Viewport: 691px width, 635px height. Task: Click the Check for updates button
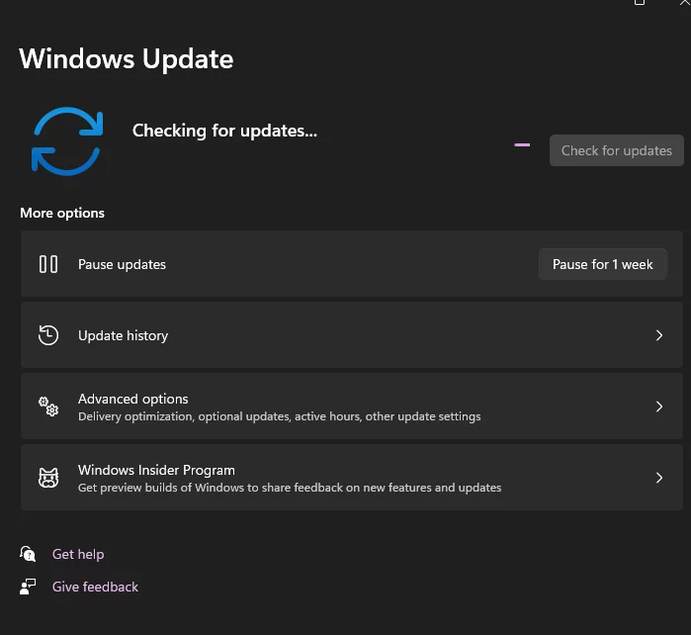[x=617, y=150]
